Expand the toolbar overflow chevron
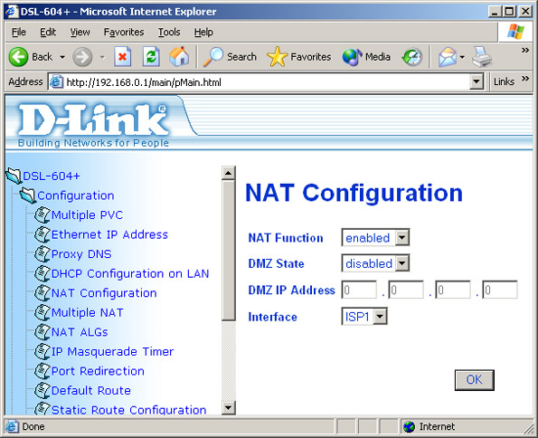Viewport: 538px width, 438px height. 525,51
